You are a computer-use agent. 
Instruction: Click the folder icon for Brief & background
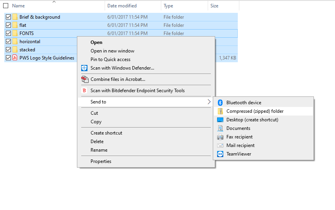point(15,17)
